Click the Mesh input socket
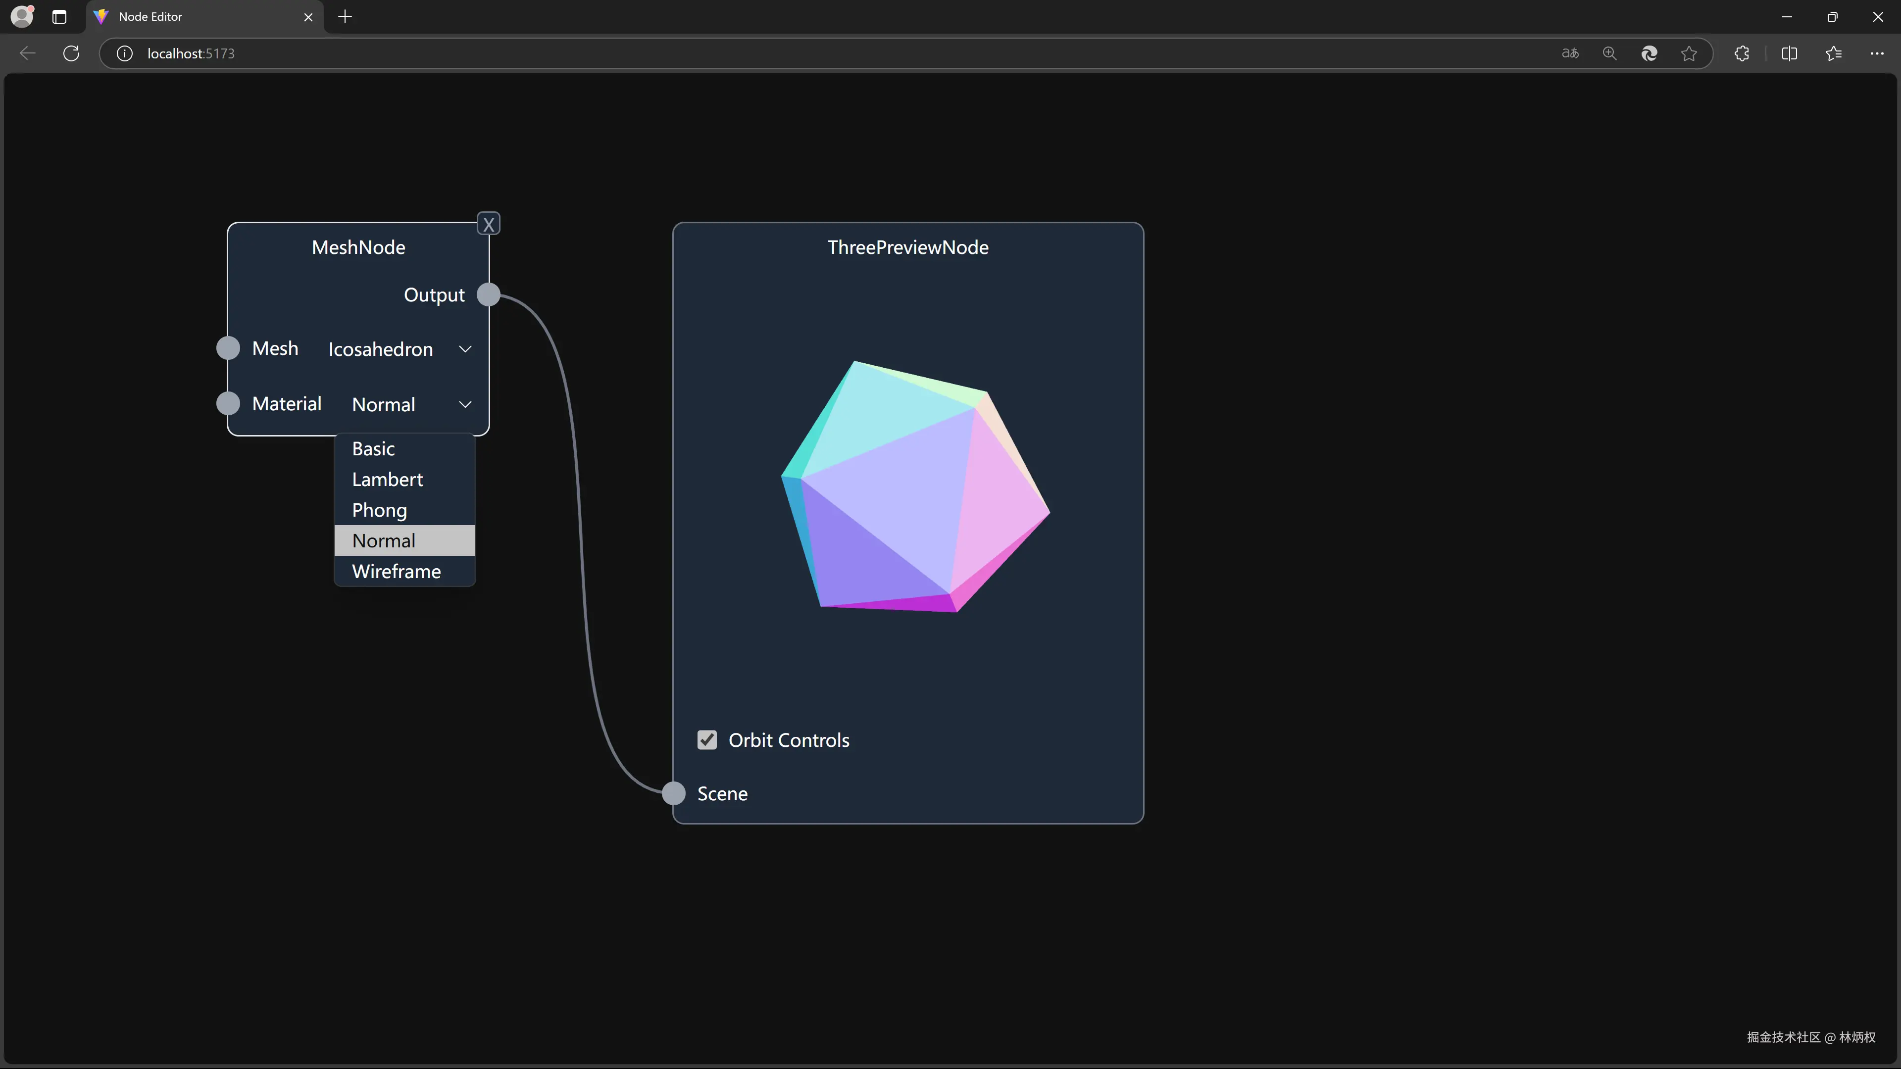Viewport: 1901px width, 1069px height. 228,348
